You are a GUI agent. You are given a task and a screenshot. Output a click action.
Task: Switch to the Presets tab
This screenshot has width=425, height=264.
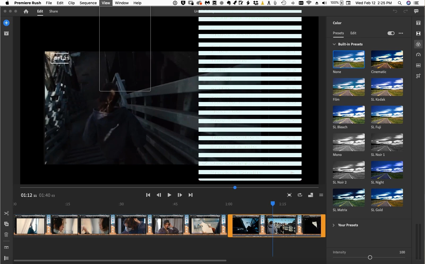(x=338, y=33)
